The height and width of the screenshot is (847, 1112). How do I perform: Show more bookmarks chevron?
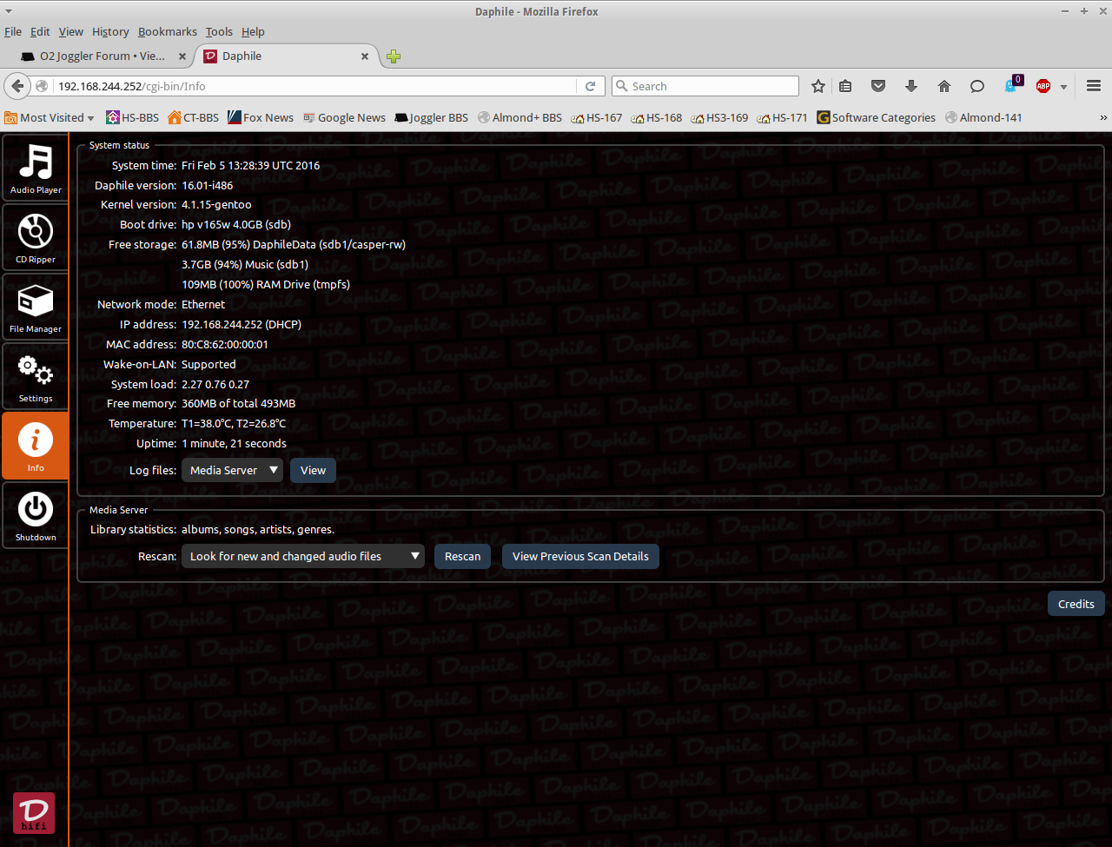(1103, 117)
